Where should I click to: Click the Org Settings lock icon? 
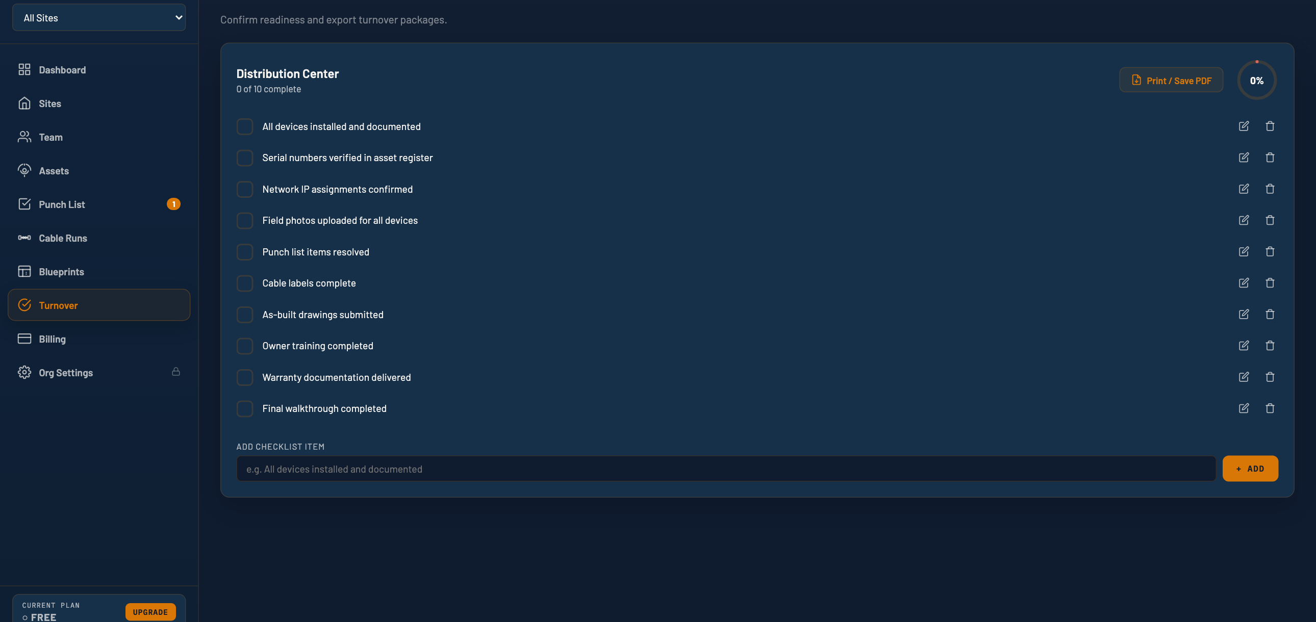coord(176,372)
